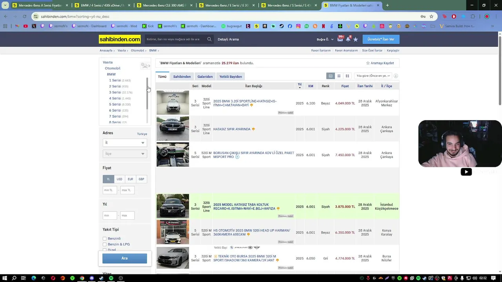Select TL currency toggle
The width and height of the screenshot is (502, 282).
point(108,179)
